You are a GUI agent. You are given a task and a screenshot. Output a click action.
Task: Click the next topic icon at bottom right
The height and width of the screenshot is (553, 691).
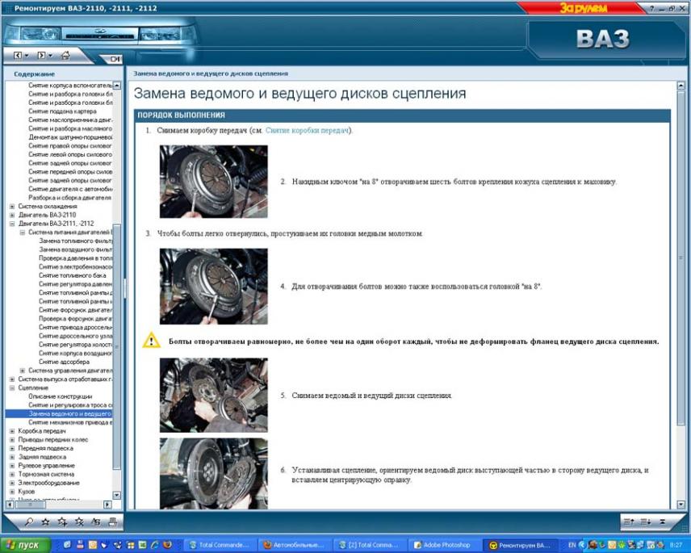click(x=646, y=522)
